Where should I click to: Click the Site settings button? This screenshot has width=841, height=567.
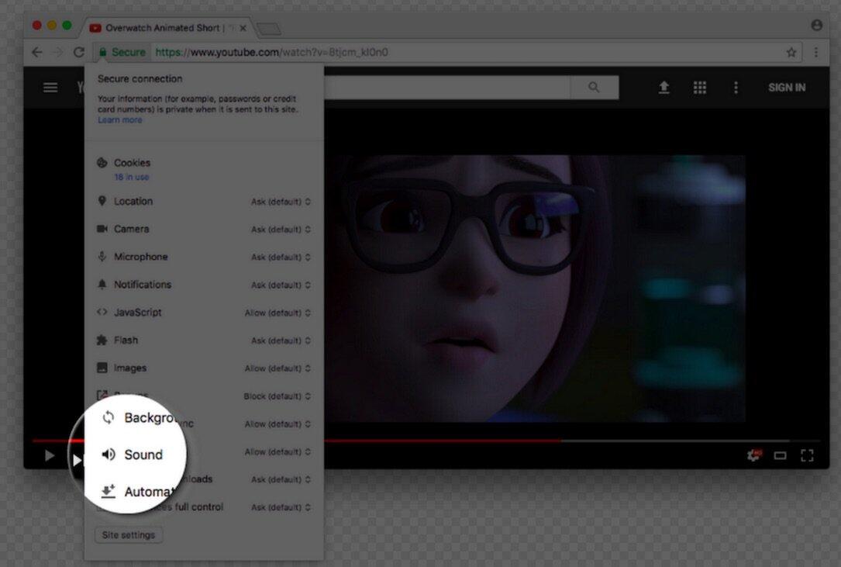(x=128, y=535)
